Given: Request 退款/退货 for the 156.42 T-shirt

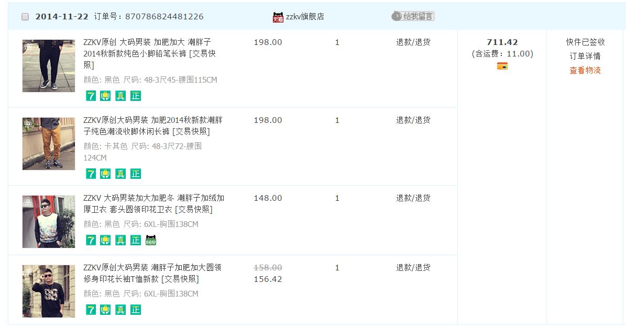Looking at the screenshot, I should click(x=413, y=268).
